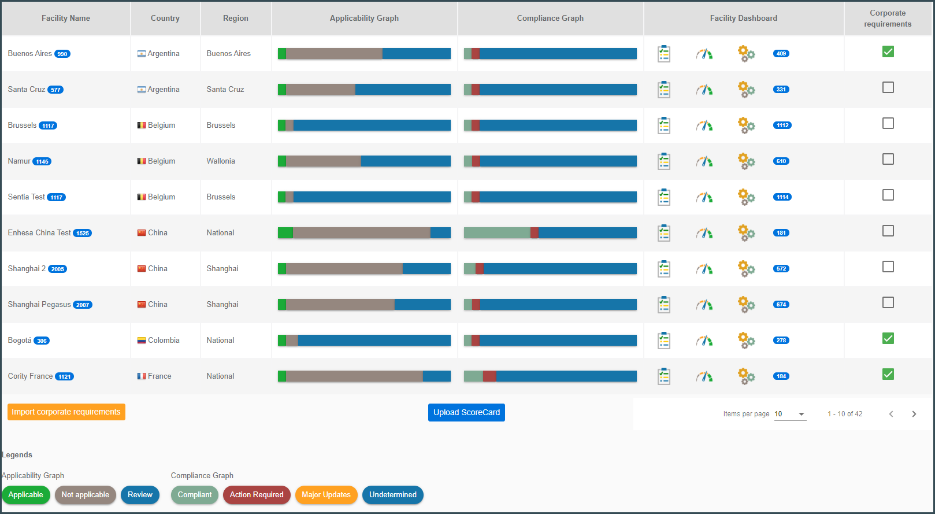This screenshot has height=514, width=935.
Task: Open the checklist icon for Namur row
Action: coord(664,161)
